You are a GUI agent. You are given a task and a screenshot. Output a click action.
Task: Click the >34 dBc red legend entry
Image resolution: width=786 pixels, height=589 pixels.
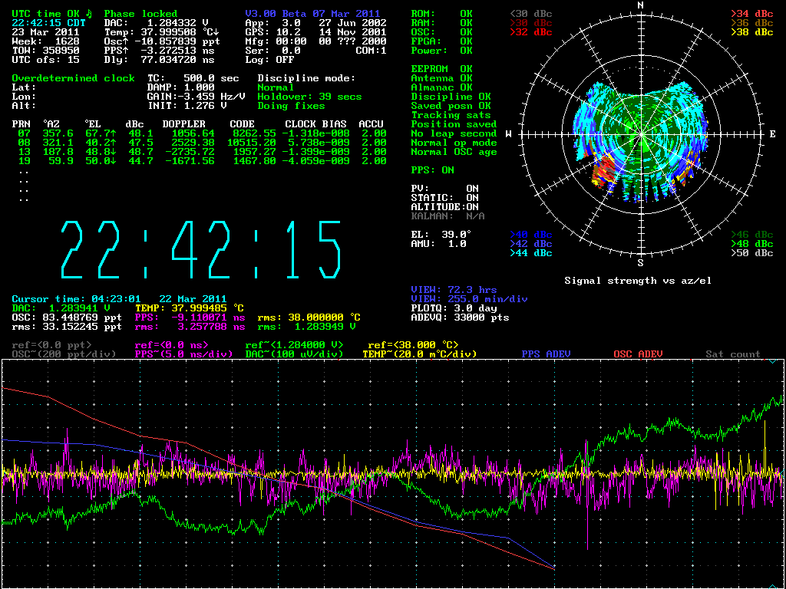(751, 14)
